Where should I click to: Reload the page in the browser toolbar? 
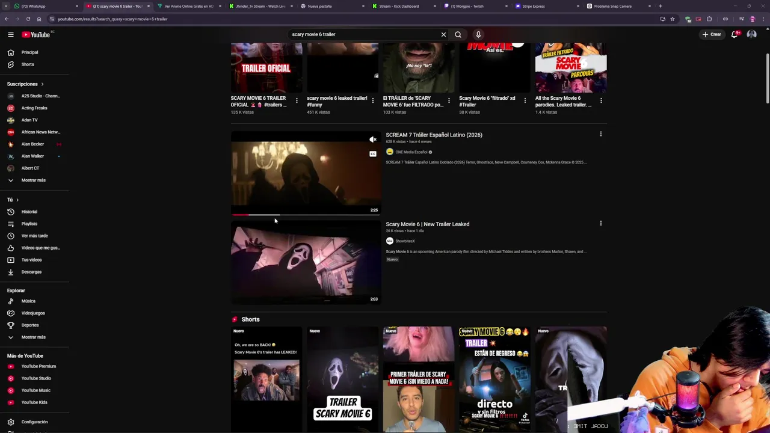click(x=28, y=19)
